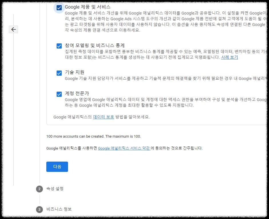Click the 참여 모델링 및 비즈니스 통계 heading
The height and width of the screenshot is (219, 269).
95,45
